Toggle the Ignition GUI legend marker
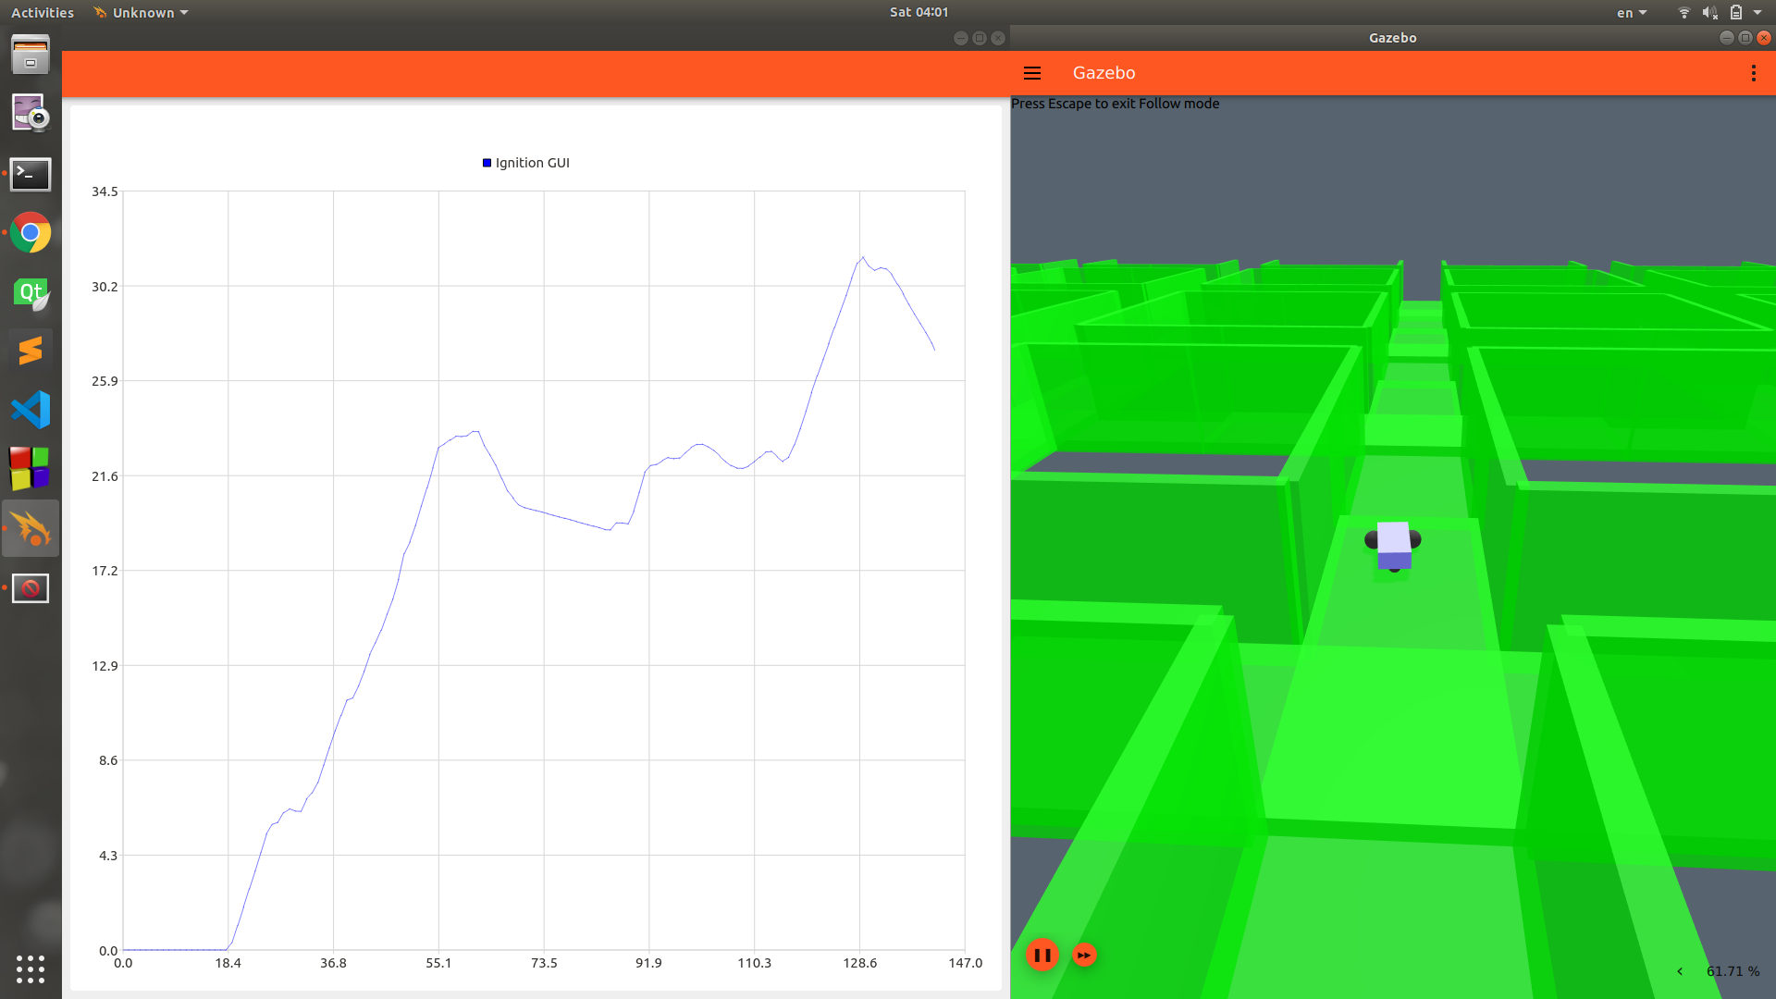 coord(487,163)
